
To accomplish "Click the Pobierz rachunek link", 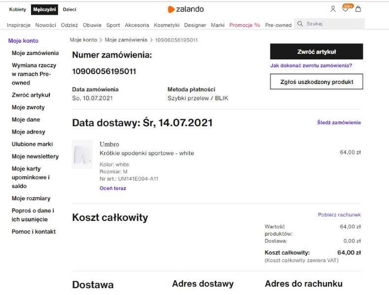I will (339, 215).
